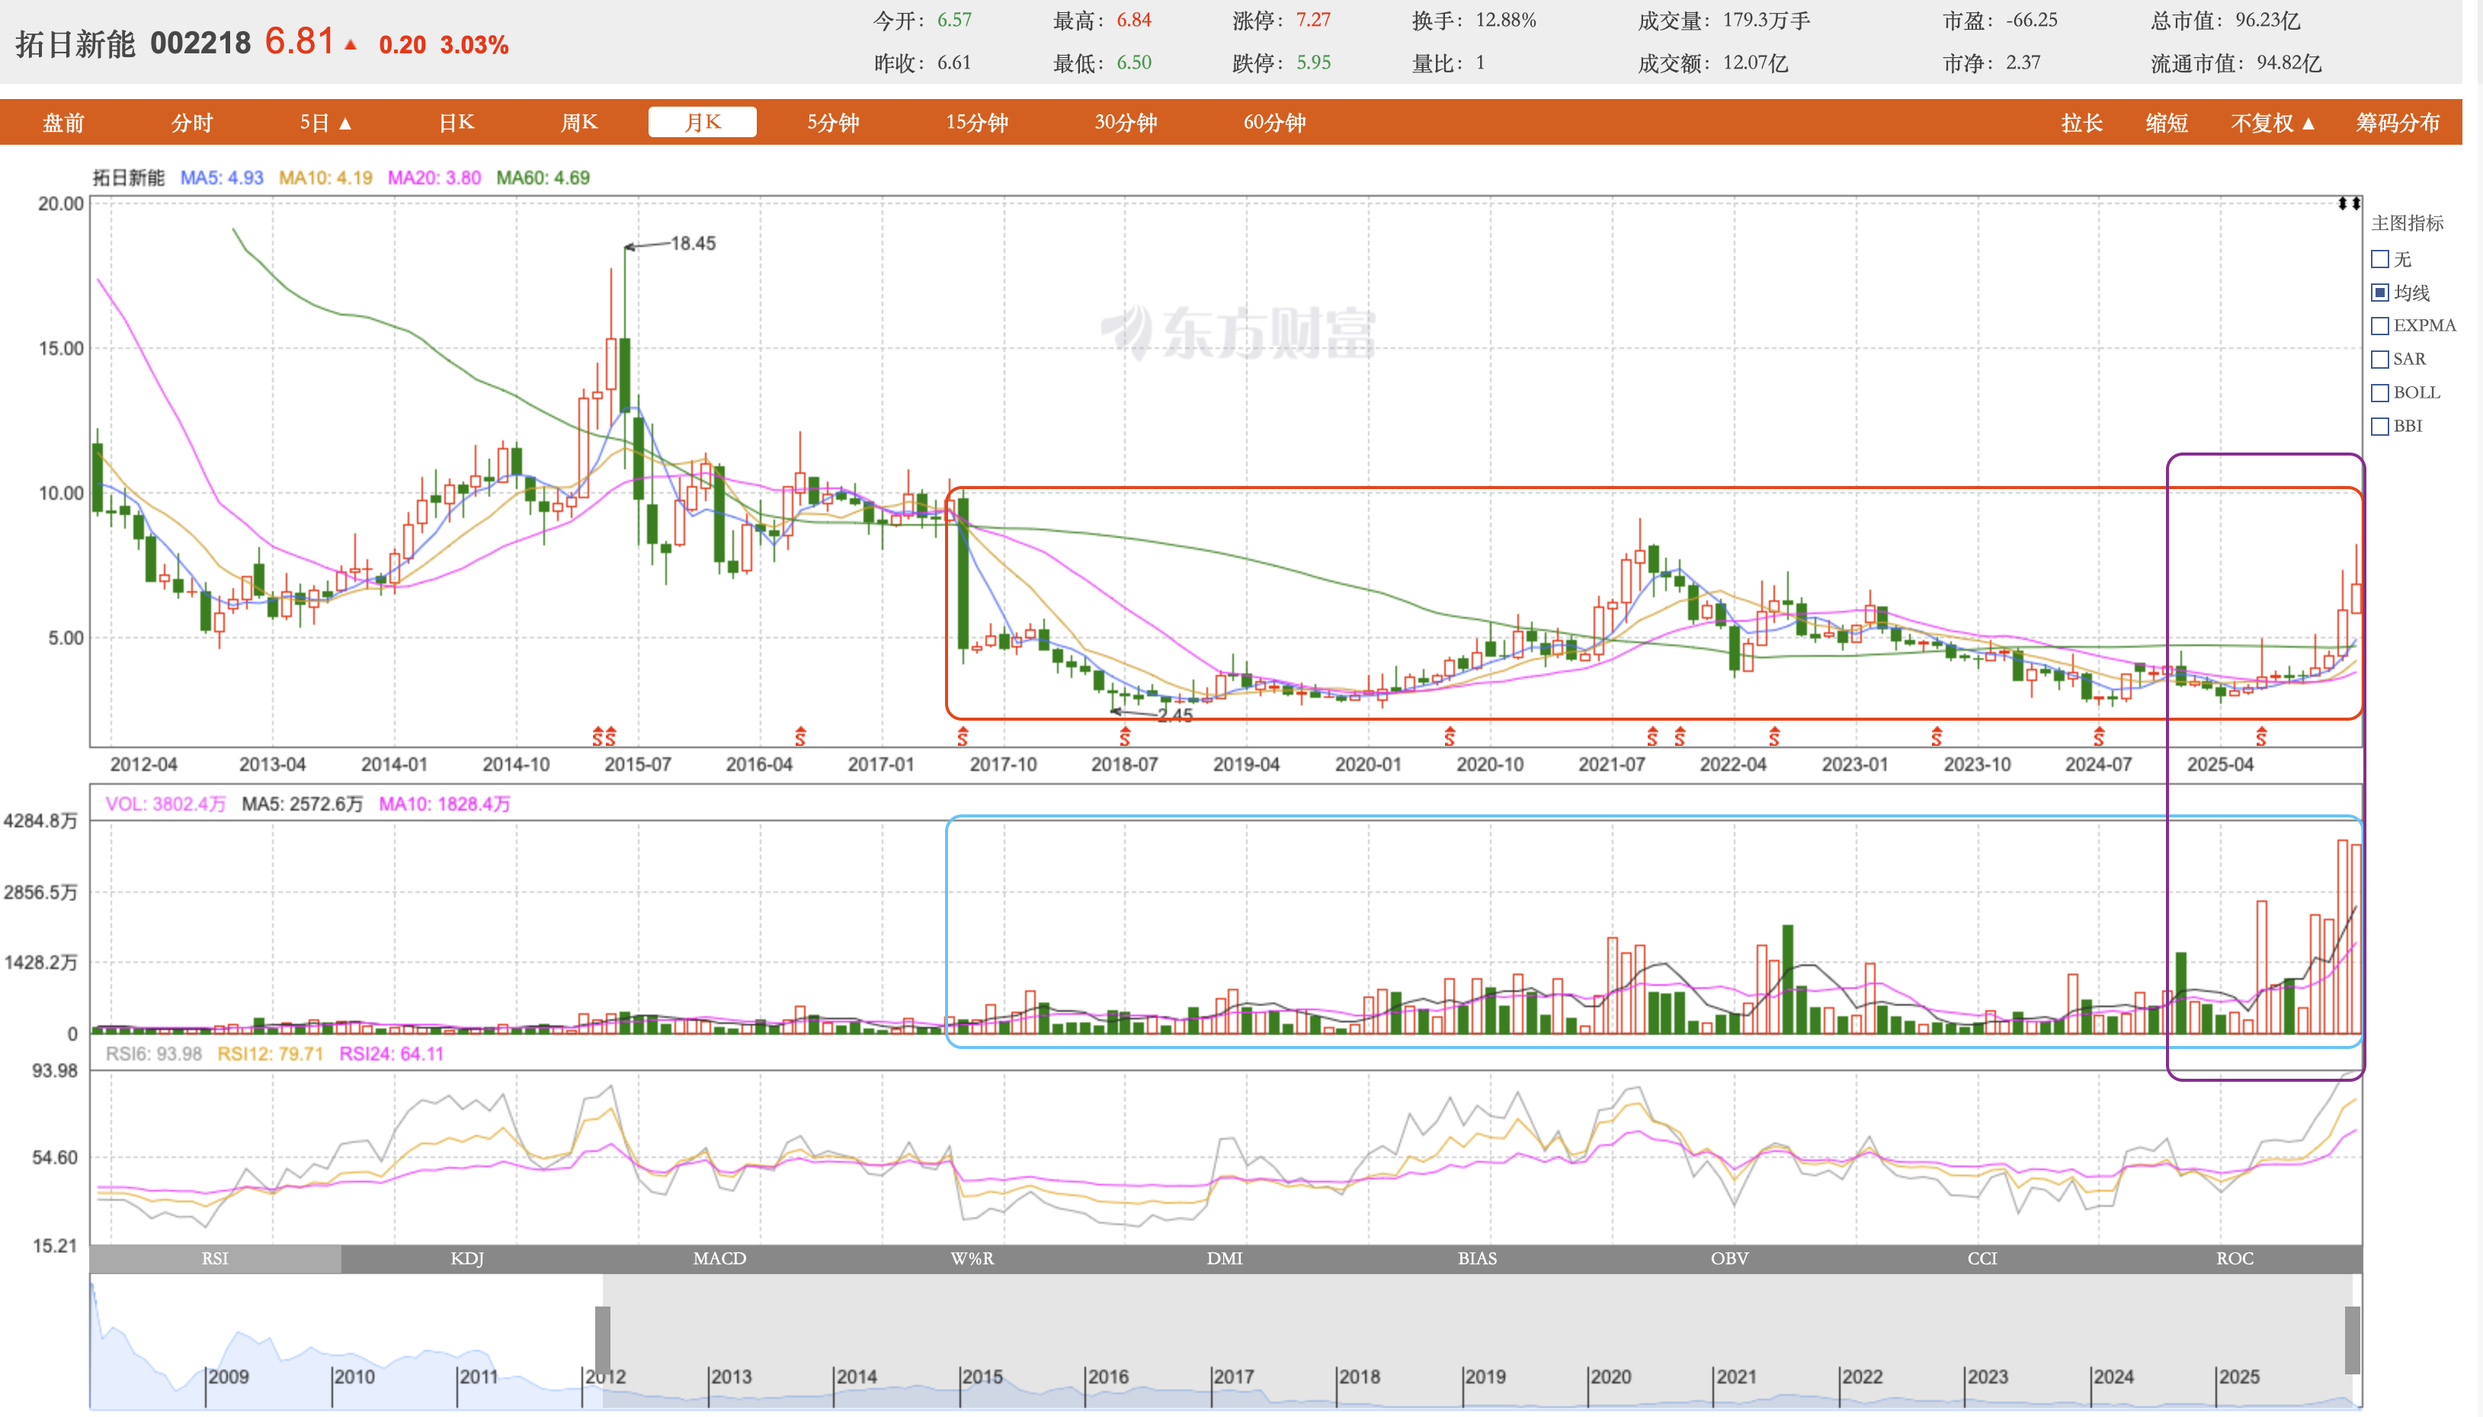
Task: Click the left up-down arrow icon at chart corner
Action: pos(2343,203)
